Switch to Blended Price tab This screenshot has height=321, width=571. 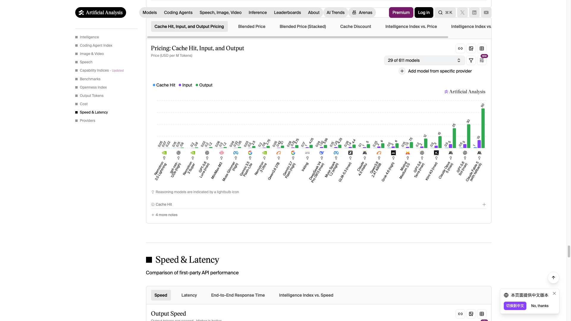pos(252,26)
